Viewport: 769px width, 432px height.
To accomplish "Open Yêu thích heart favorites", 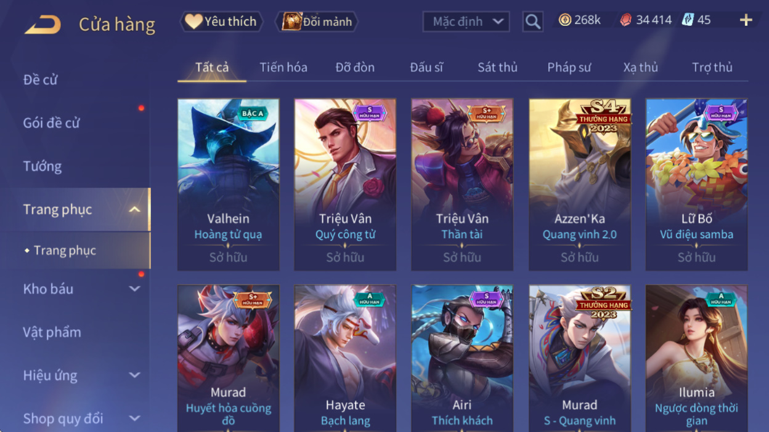I will pyautogui.click(x=221, y=22).
